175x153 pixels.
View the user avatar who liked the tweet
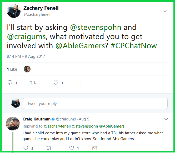click(x=27, y=69)
